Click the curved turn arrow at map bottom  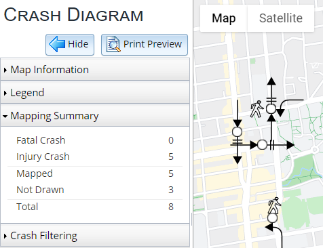tap(275, 235)
